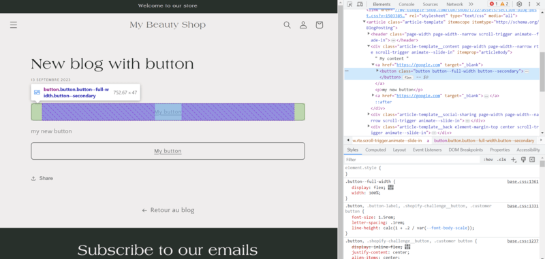545x259 pixels.
Task: Open flexbox editor next to display: flex
Action: [391, 187]
